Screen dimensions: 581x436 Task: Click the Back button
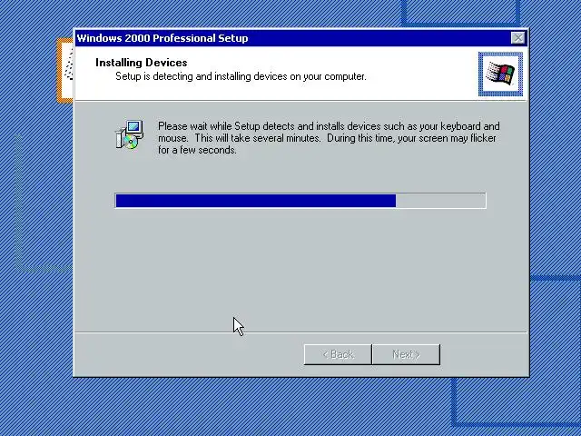(338, 354)
